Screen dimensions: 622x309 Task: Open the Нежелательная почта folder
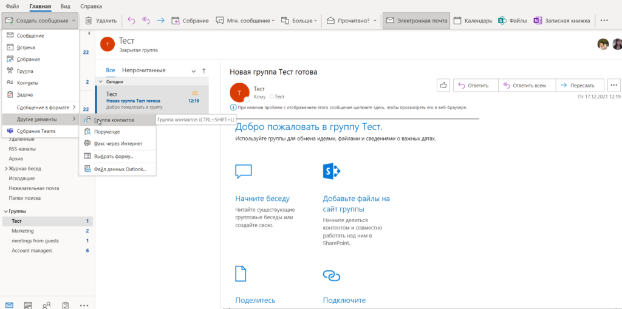pos(34,188)
